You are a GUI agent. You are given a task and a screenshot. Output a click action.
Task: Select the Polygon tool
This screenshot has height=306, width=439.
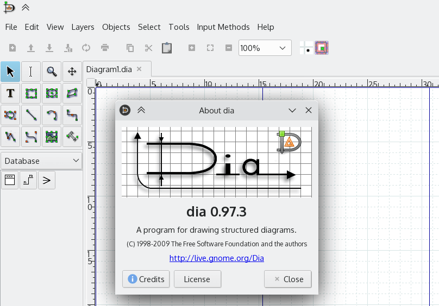(x=72, y=93)
